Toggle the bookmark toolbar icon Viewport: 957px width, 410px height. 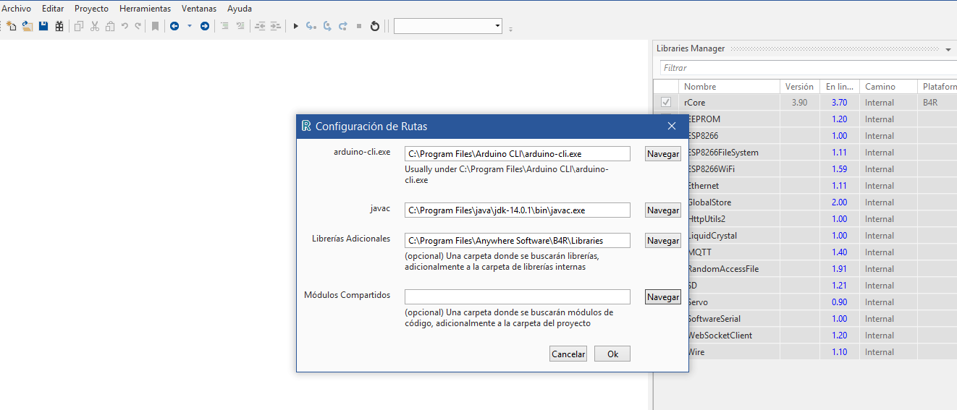(x=155, y=26)
